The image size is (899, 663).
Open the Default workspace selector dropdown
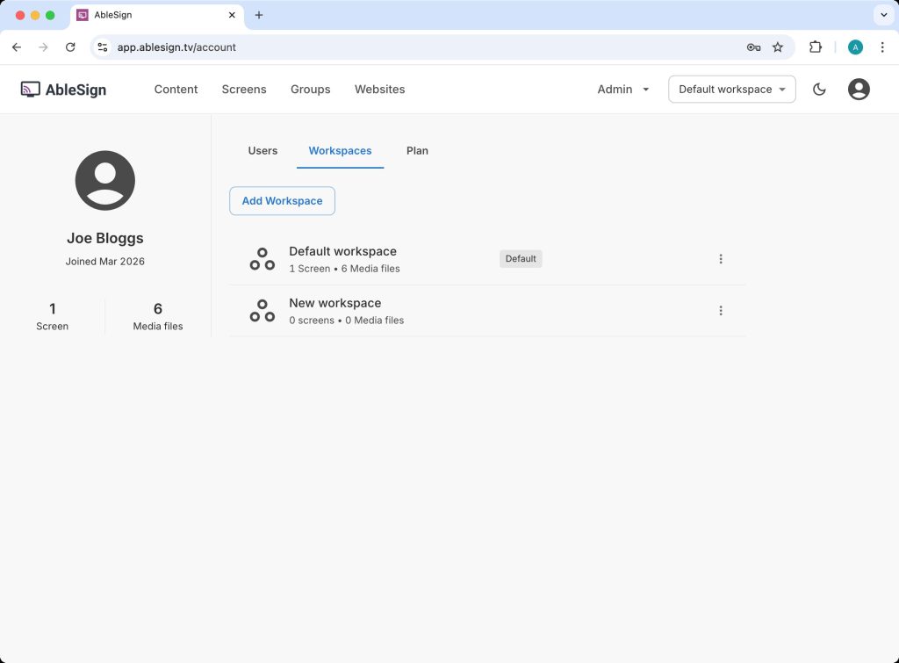731,89
